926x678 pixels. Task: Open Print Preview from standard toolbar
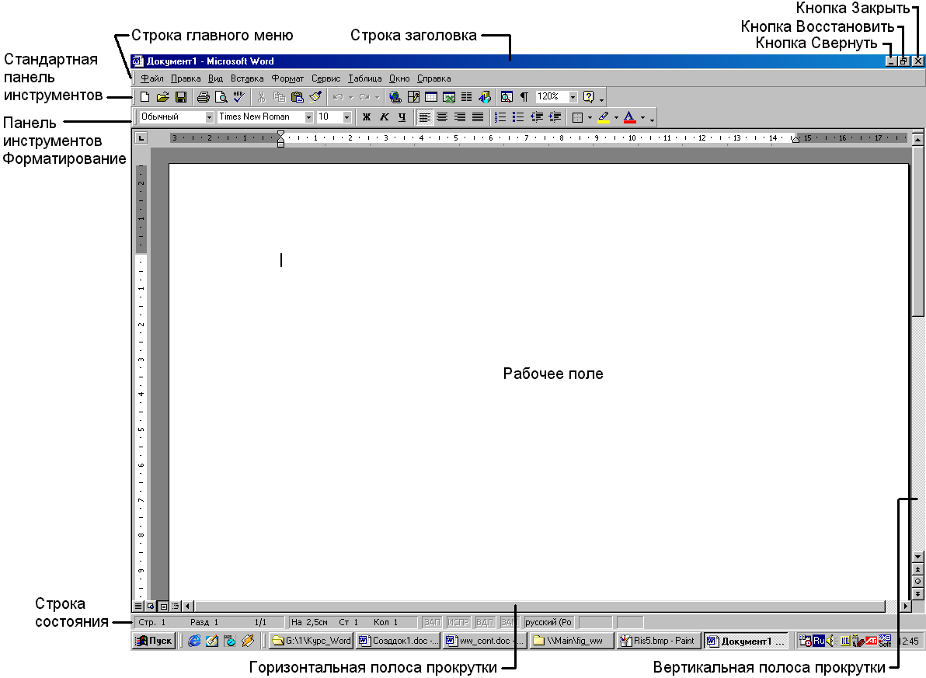[x=221, y=97]
